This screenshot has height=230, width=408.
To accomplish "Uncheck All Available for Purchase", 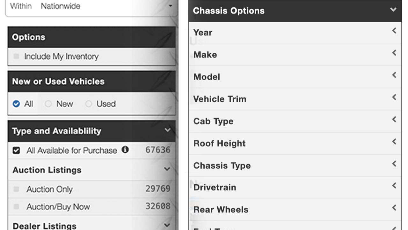I will [x=16, y=150].
